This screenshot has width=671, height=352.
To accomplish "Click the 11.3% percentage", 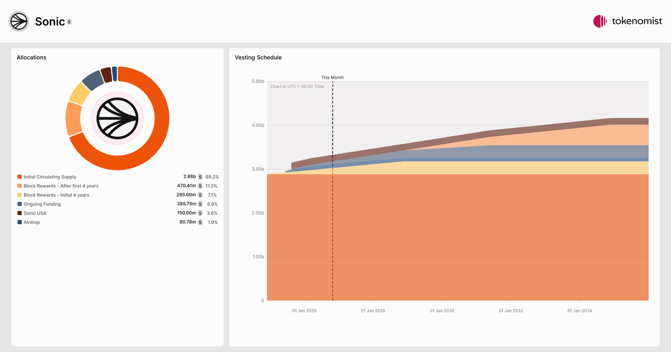I will [x=212, y=185].
